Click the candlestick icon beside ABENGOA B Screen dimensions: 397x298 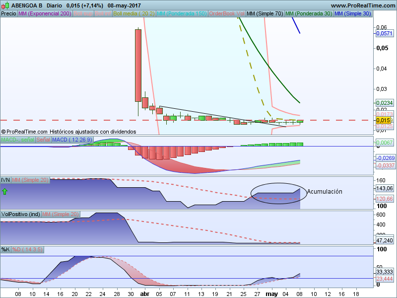[x=5, y=5]
